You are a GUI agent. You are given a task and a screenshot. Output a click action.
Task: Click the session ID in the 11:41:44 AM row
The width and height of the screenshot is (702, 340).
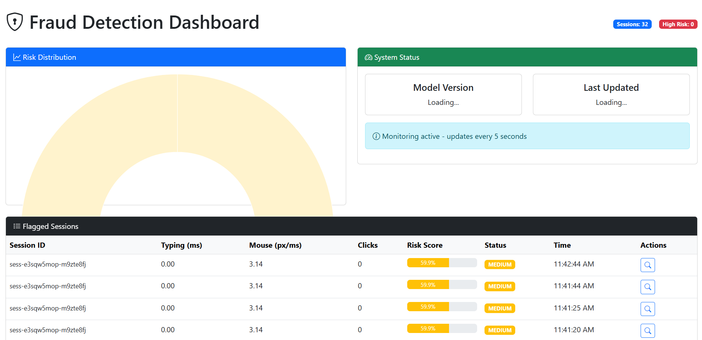pyautogui.click(x=48, y=286)
